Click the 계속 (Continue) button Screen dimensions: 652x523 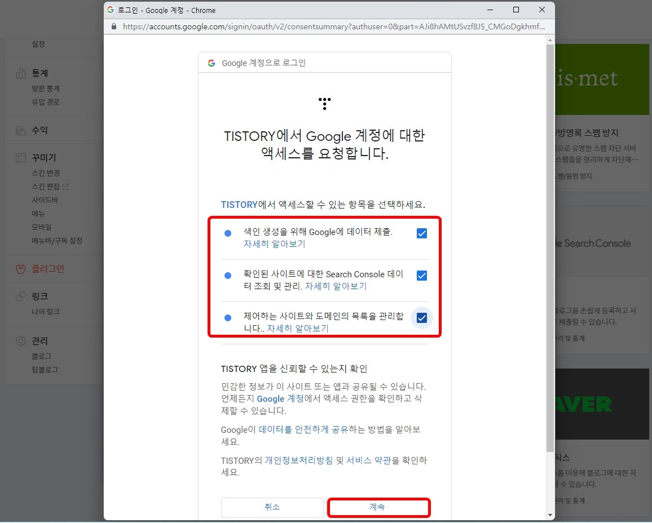378,507
